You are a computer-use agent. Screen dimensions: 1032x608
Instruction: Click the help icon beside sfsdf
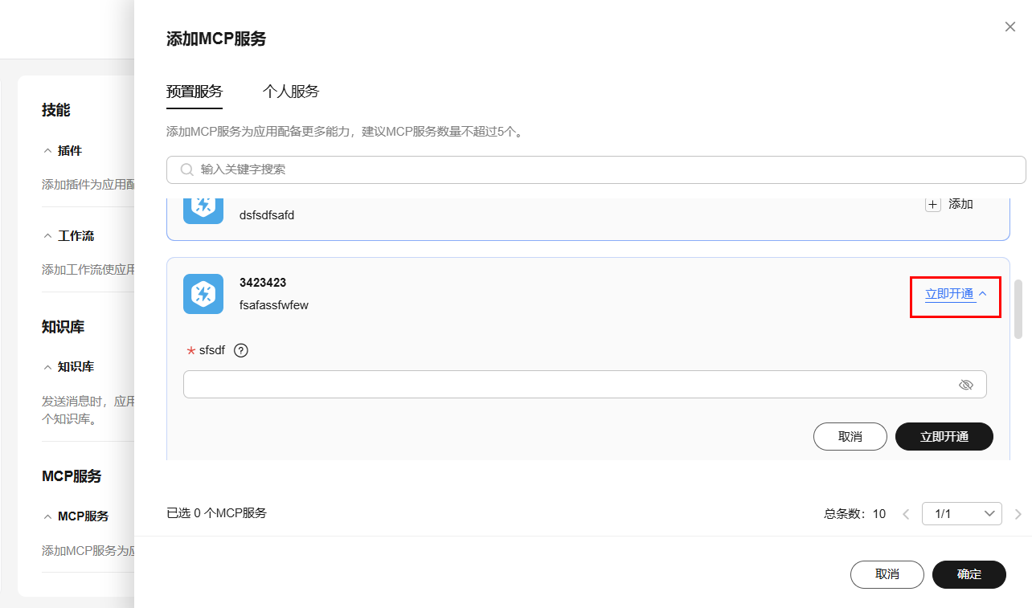(x=240, y=350)
